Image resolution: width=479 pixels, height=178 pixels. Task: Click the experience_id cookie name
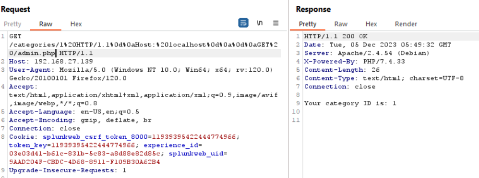171,145
